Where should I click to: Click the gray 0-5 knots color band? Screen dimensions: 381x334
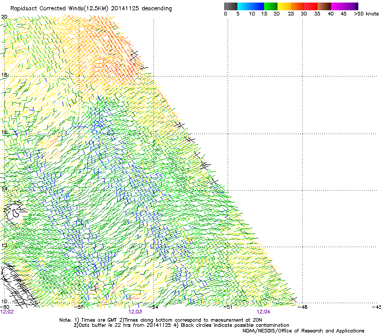(x=231, y=6)
